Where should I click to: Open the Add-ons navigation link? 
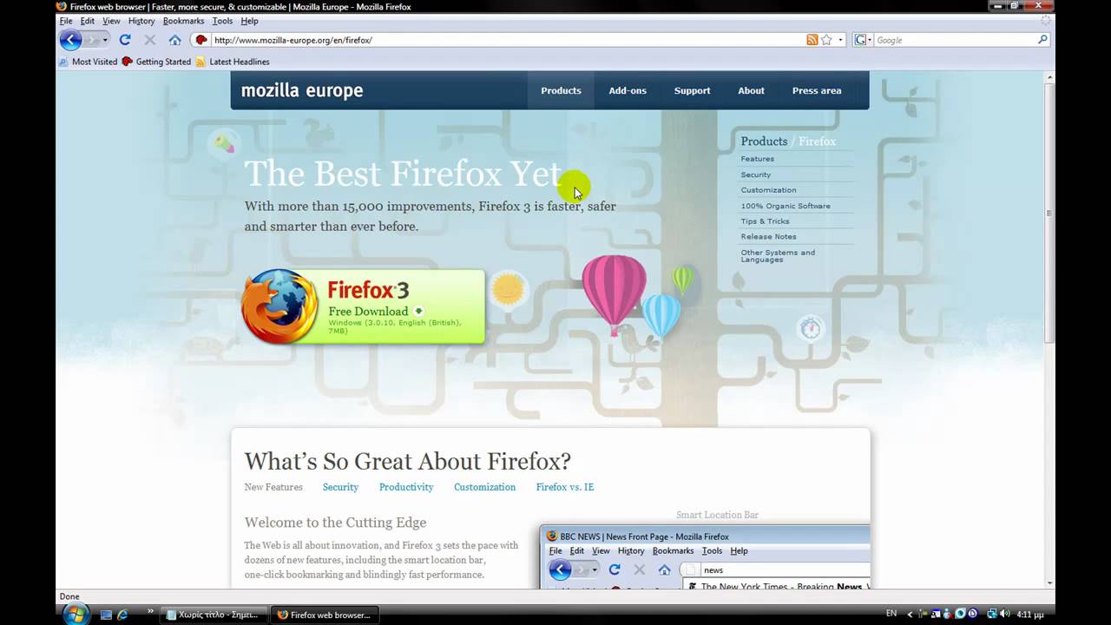click(x=627, y=90)
